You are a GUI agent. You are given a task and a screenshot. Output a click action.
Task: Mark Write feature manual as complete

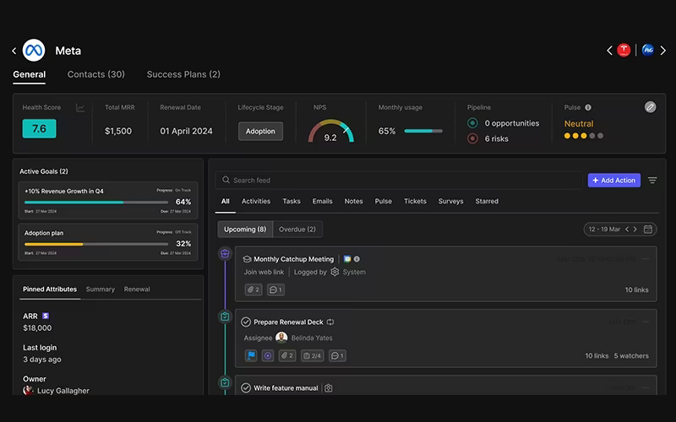(246, 388)
